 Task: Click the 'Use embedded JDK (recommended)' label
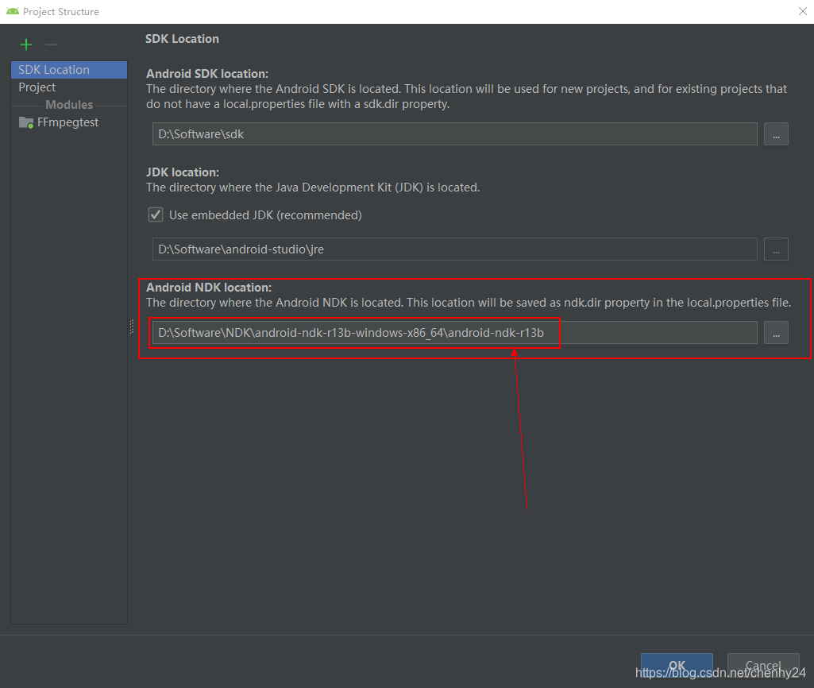(265, 215)
